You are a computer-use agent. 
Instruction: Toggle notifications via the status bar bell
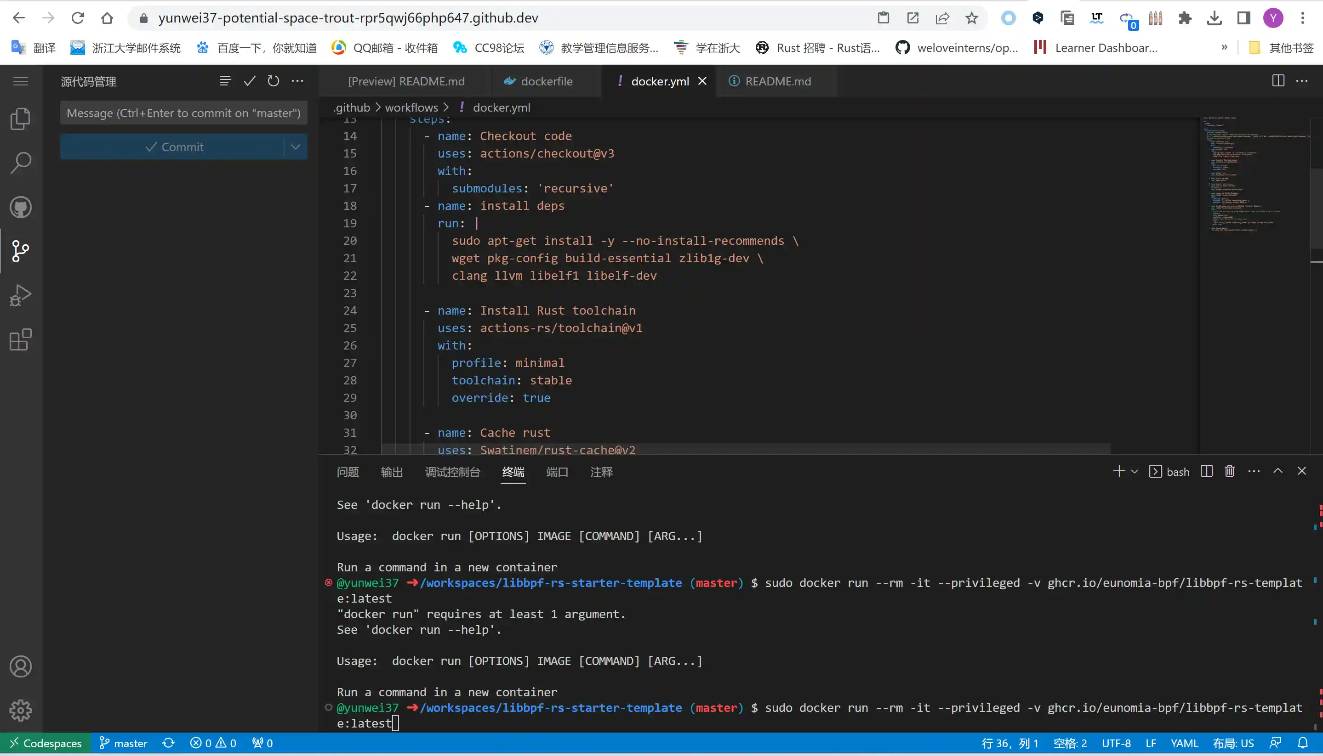pos(1303,743)
